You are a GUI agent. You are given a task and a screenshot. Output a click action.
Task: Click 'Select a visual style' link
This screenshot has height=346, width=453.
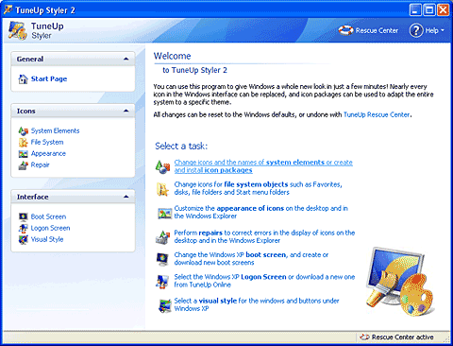coord(257,304)
